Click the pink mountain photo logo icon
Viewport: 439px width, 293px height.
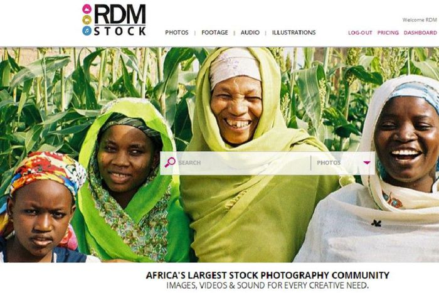(87, 9)
